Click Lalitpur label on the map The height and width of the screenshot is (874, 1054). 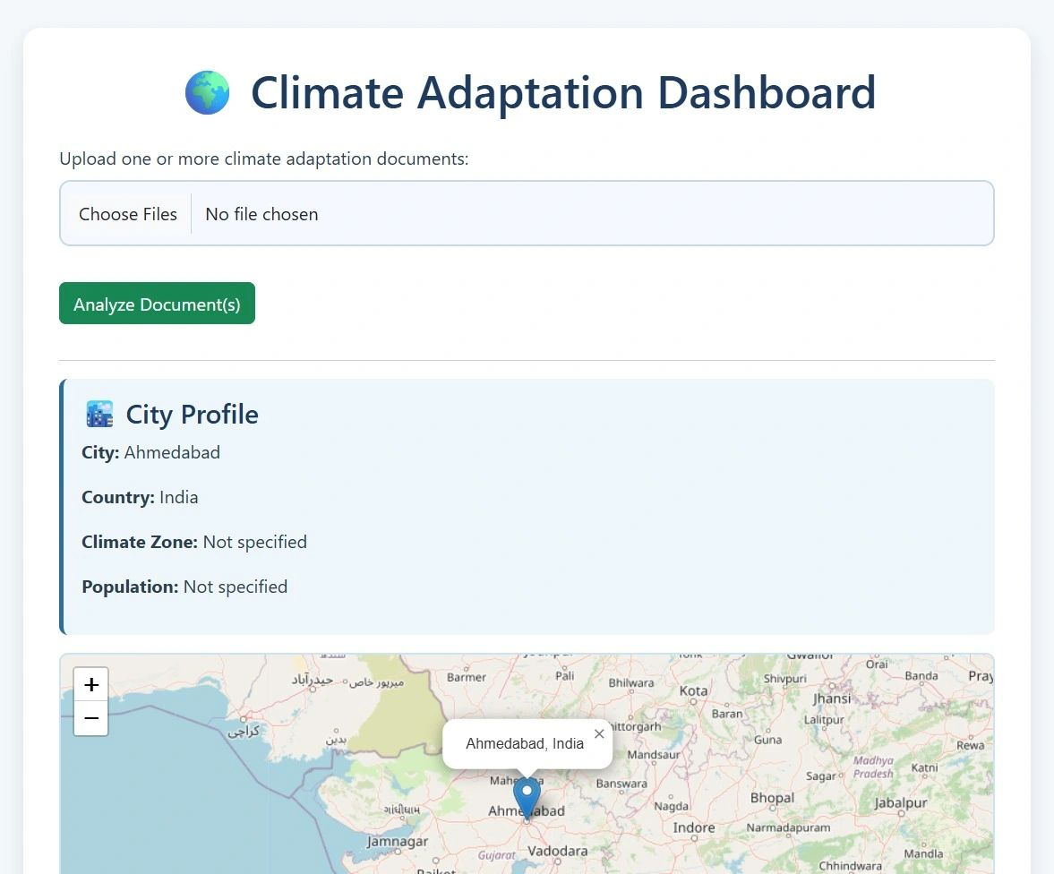824,720
